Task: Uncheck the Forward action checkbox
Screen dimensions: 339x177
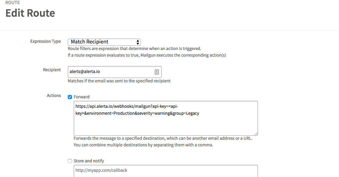Action: point(70,97)
